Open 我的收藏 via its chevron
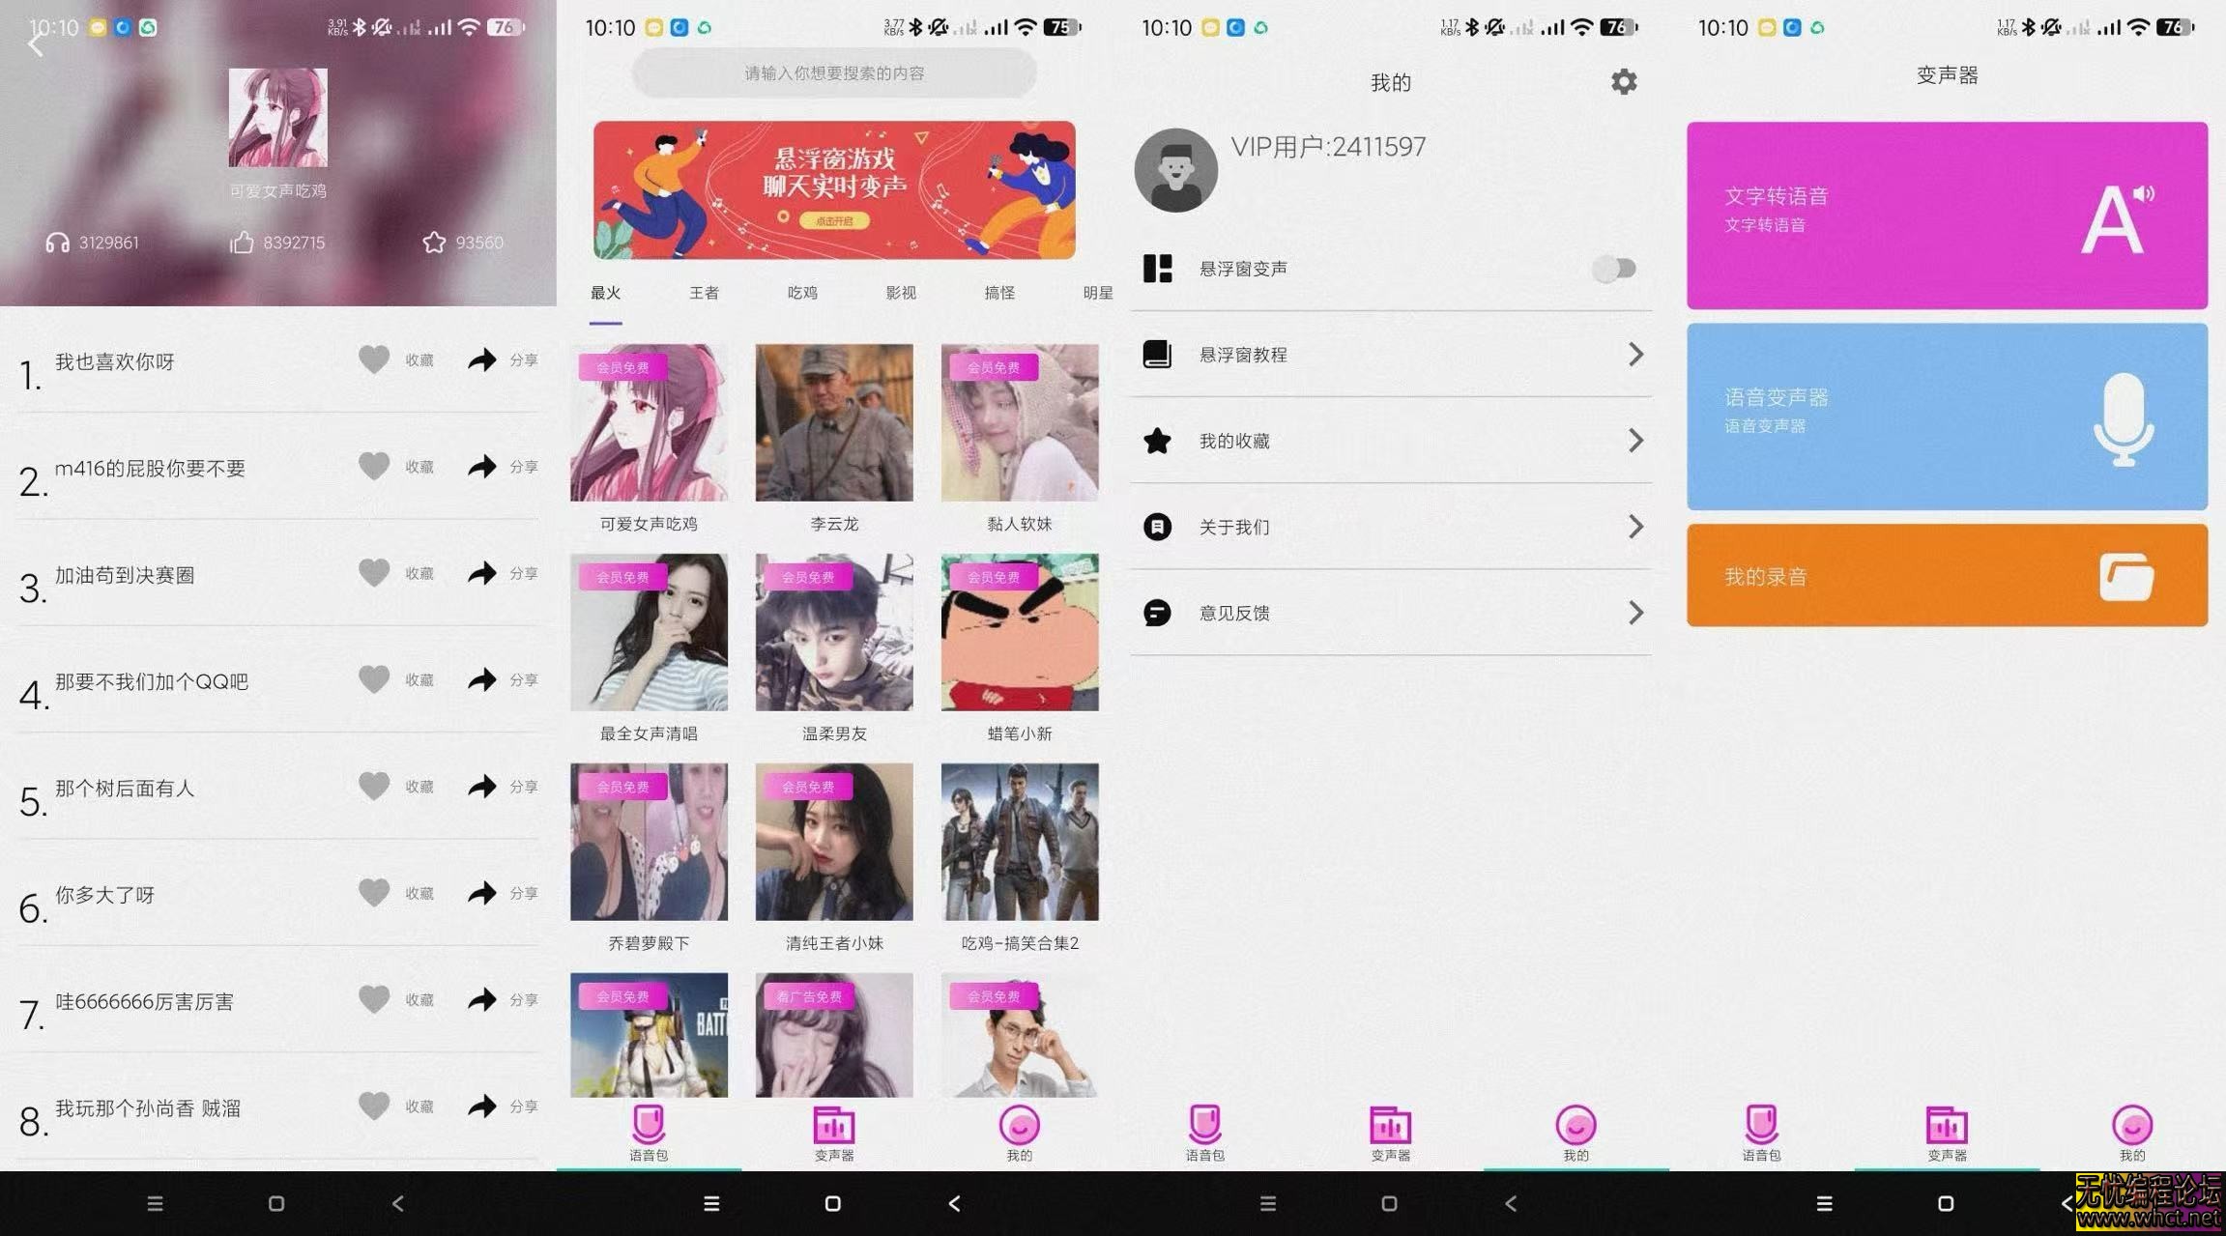 tap(1635, 440)
